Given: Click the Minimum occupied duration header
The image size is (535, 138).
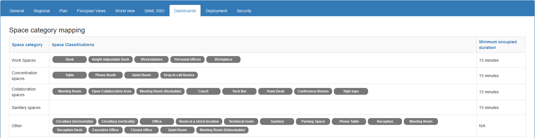Looking at the screenshot, I should 498,45.
